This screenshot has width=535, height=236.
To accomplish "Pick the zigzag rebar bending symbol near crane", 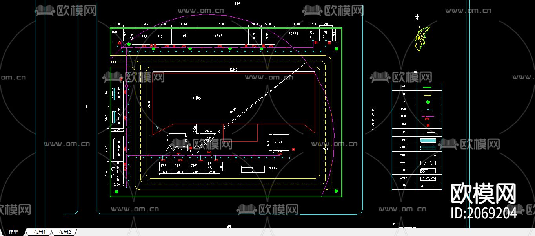I will coord(177,148).
